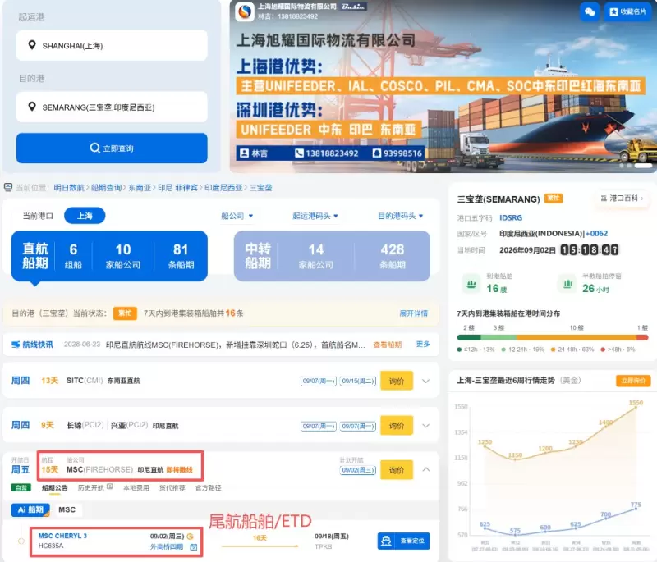Select the MSC schedule source tab
The image size is (657, 562).
coord(67,509)
